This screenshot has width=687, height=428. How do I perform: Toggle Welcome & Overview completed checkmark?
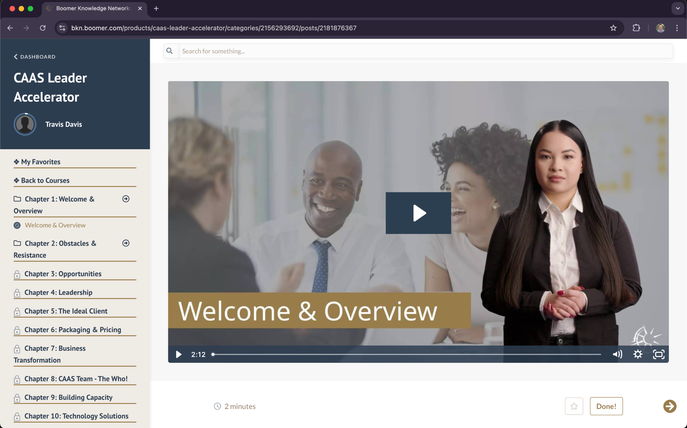tap(17, 225)
